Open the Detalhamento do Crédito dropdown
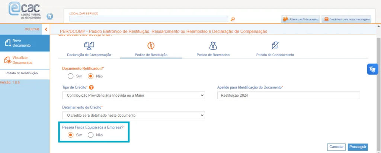 tap(133, 115)
